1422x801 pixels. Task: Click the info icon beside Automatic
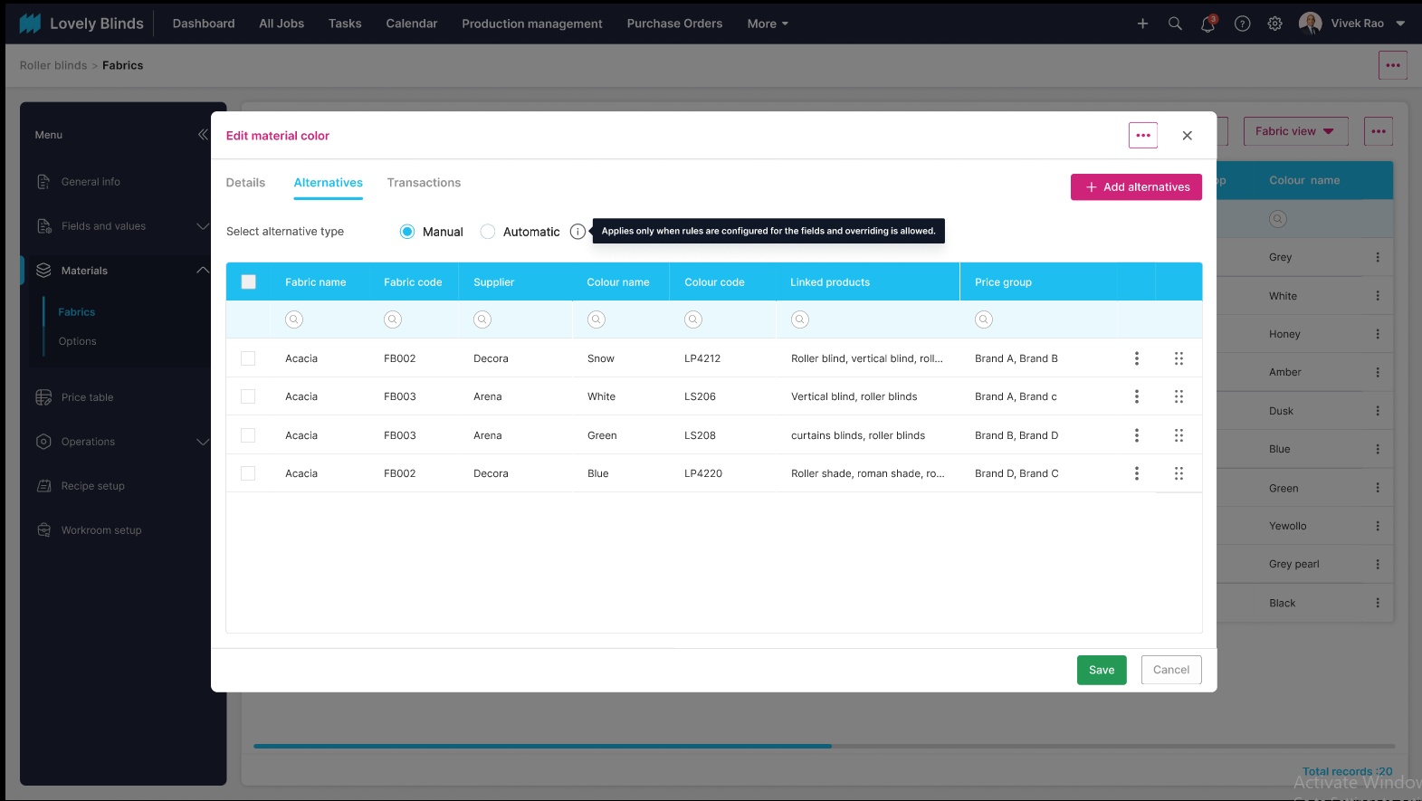coord(577,232)
